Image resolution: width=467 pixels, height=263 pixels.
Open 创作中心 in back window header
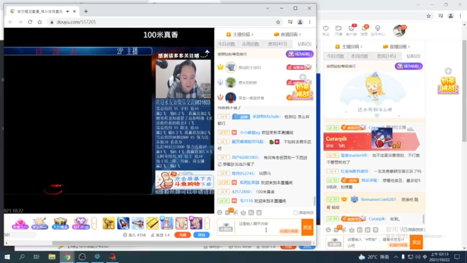(x=378, y=30)
